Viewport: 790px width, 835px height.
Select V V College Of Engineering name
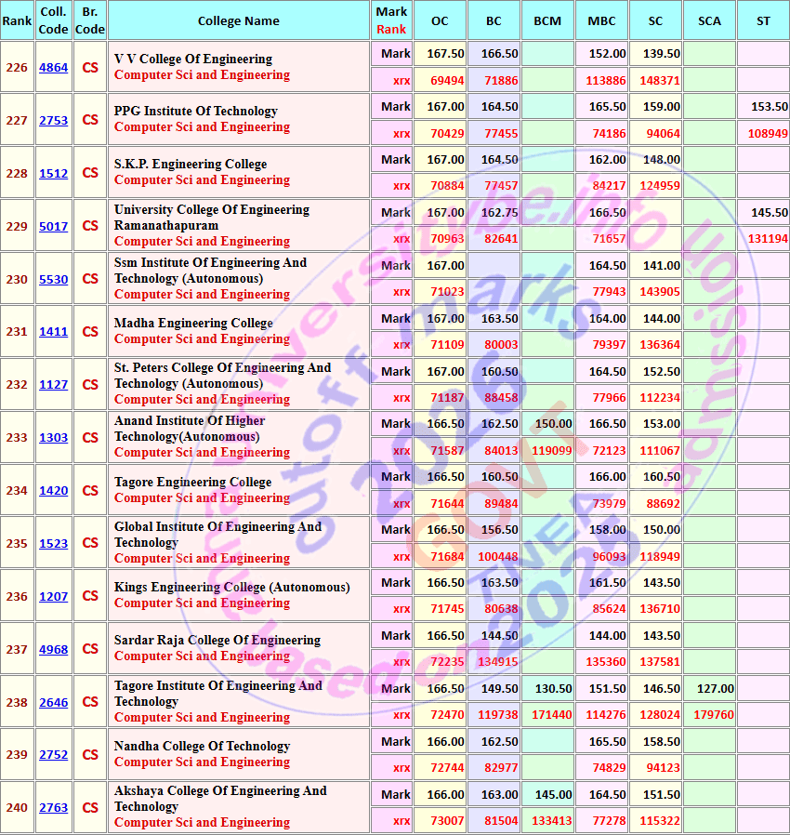point(193,59)
